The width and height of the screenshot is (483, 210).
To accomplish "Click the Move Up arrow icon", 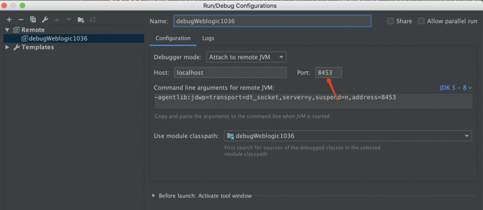I will tap(57, 20).
